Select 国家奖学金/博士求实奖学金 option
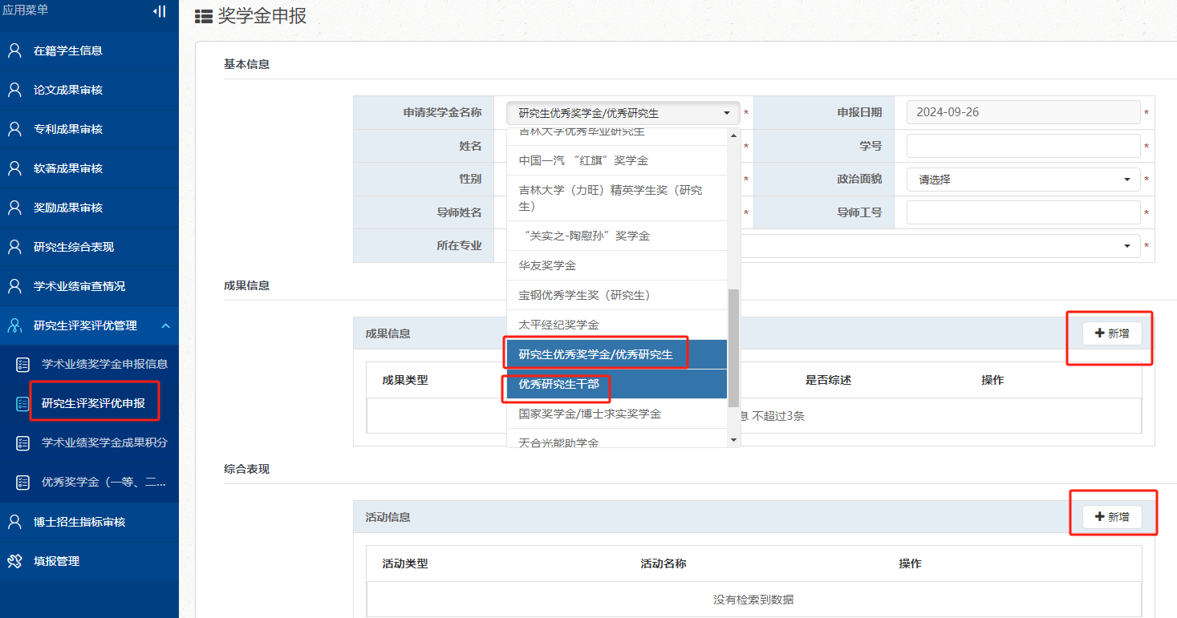This screenshot has width=1177, height=618. 590,414
